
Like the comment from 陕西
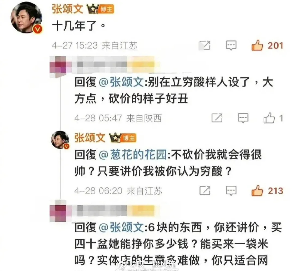point(269,118)
